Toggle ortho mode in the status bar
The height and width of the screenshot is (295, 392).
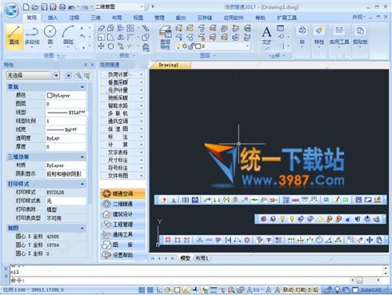coord(159,290)
